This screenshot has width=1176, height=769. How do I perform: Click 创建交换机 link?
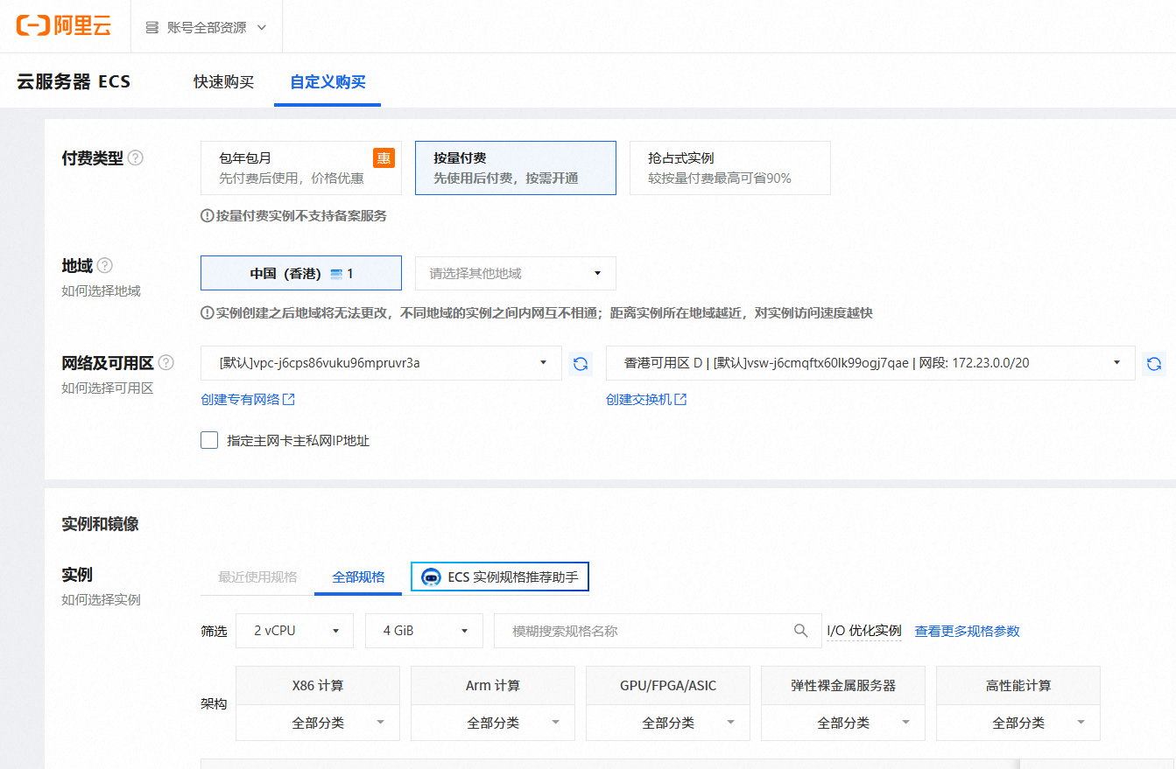tap(638, 399)
